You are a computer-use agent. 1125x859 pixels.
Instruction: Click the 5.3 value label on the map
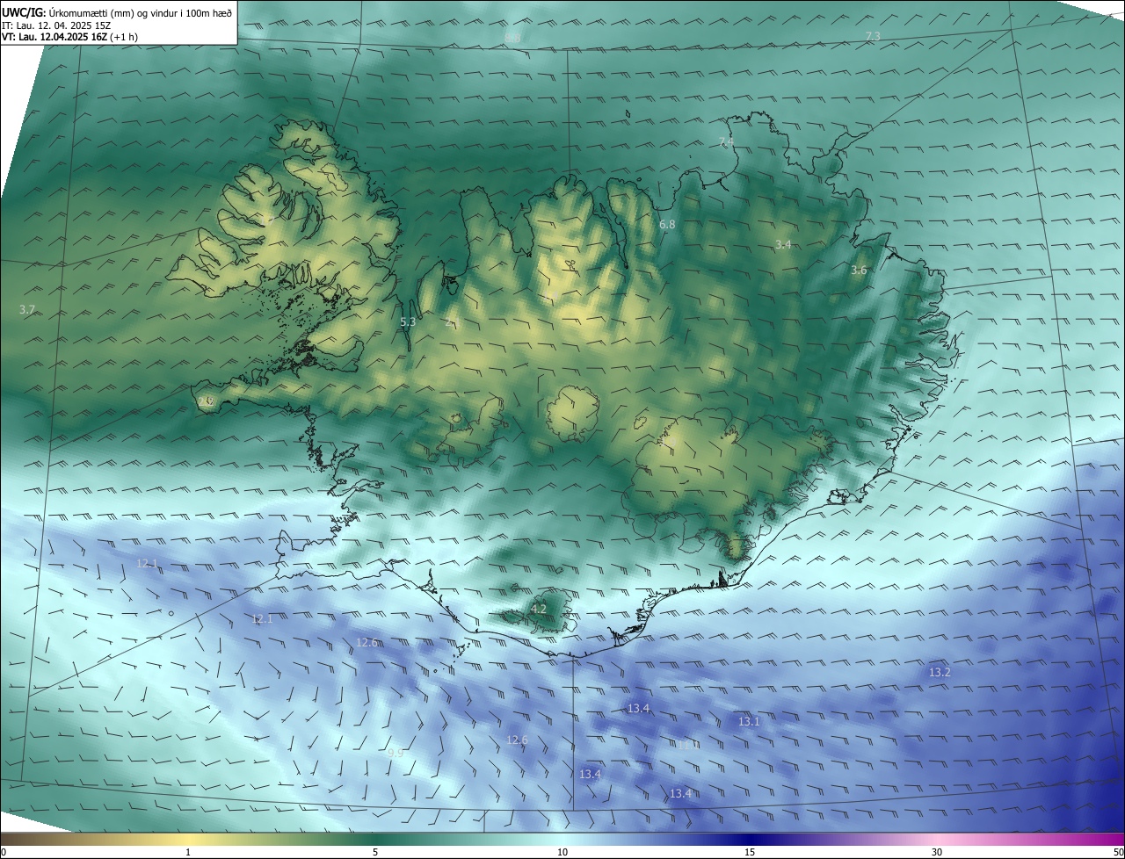[408, 322]
